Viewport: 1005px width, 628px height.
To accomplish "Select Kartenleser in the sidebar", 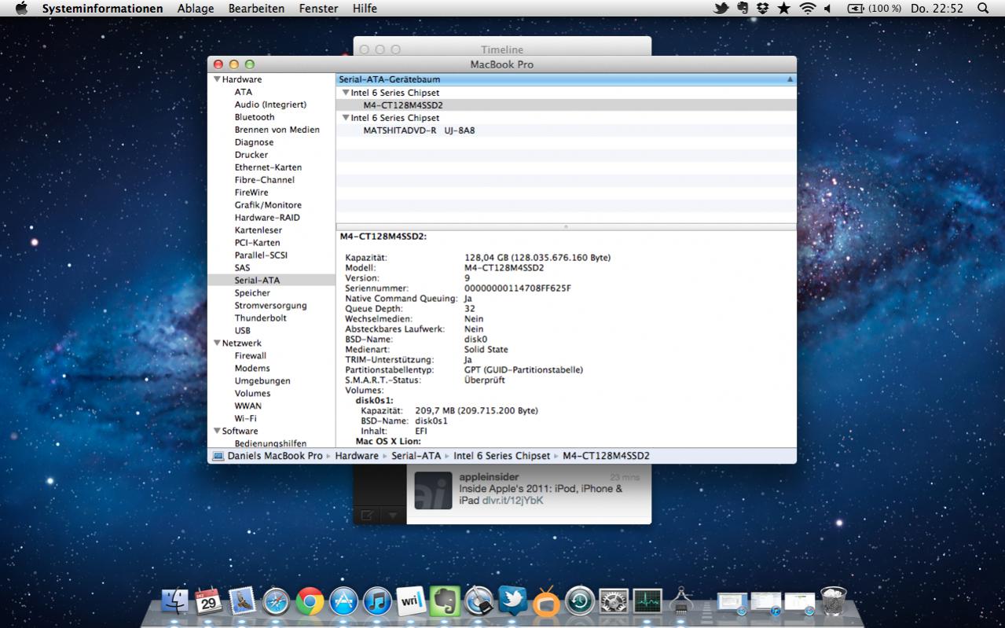I will point(258,230).
